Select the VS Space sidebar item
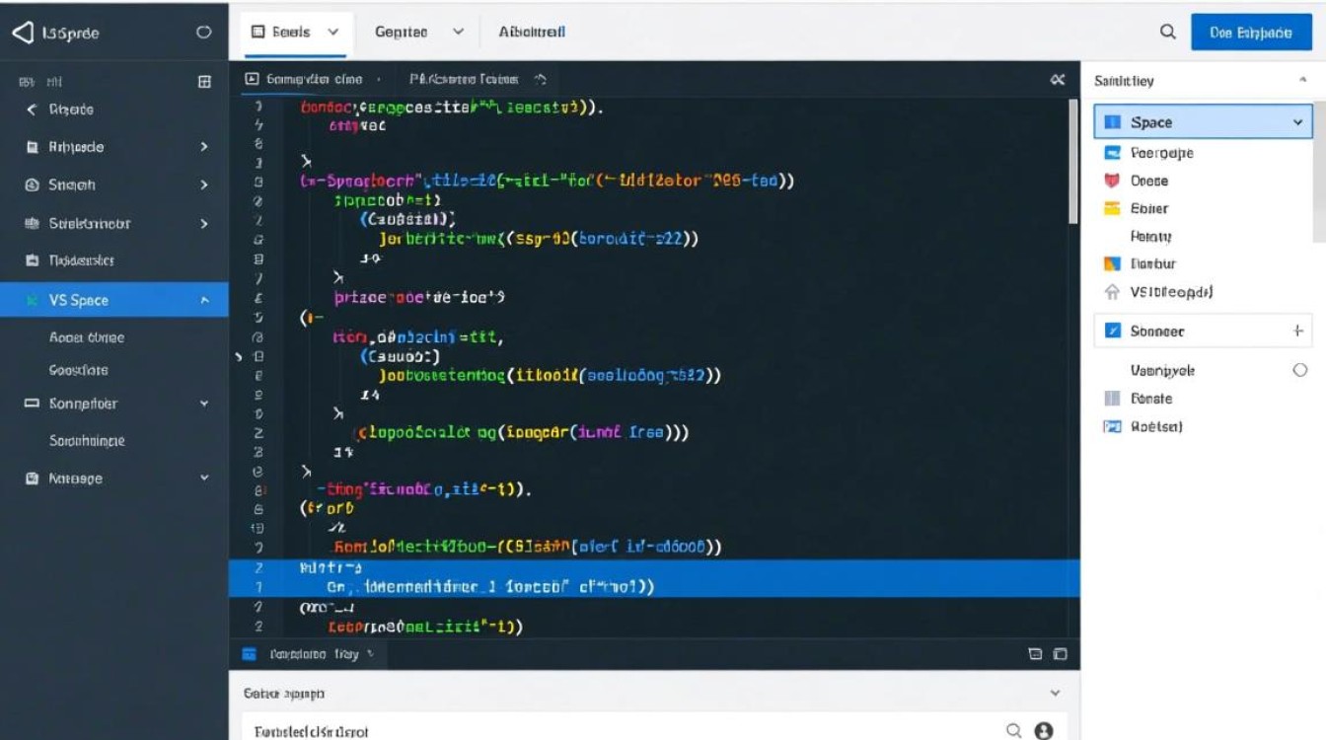Image resolution: width=1326 pixels, height=740 pixels. [114, 300]
